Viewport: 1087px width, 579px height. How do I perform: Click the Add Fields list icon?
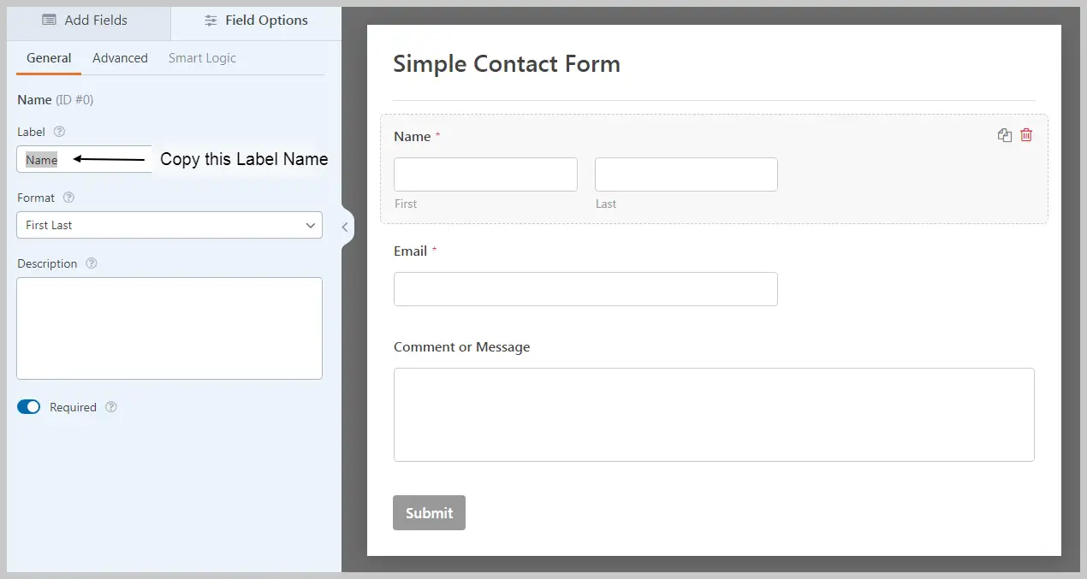pos(50,20)
